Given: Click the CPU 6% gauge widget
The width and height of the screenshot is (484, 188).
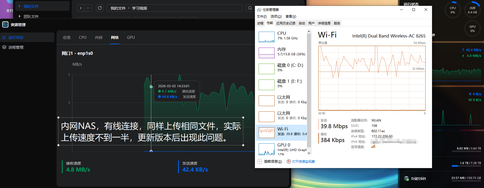Looking at the screenshot, I should point(453,10).
